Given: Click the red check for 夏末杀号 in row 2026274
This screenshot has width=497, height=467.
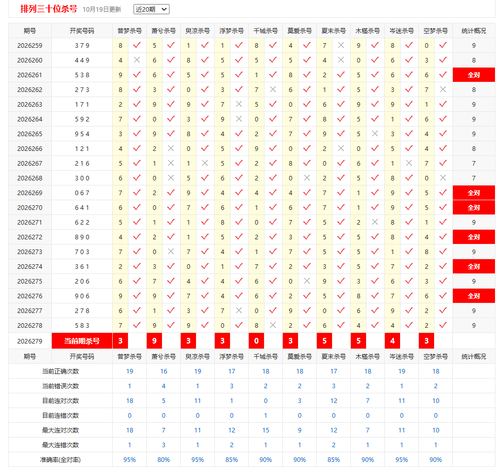Looking at the screenshot, I should click(x=341, y=266).
